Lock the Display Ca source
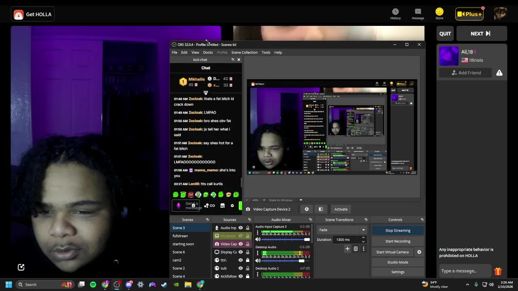This screenshot has width=518, height=291. coord(247,252)
